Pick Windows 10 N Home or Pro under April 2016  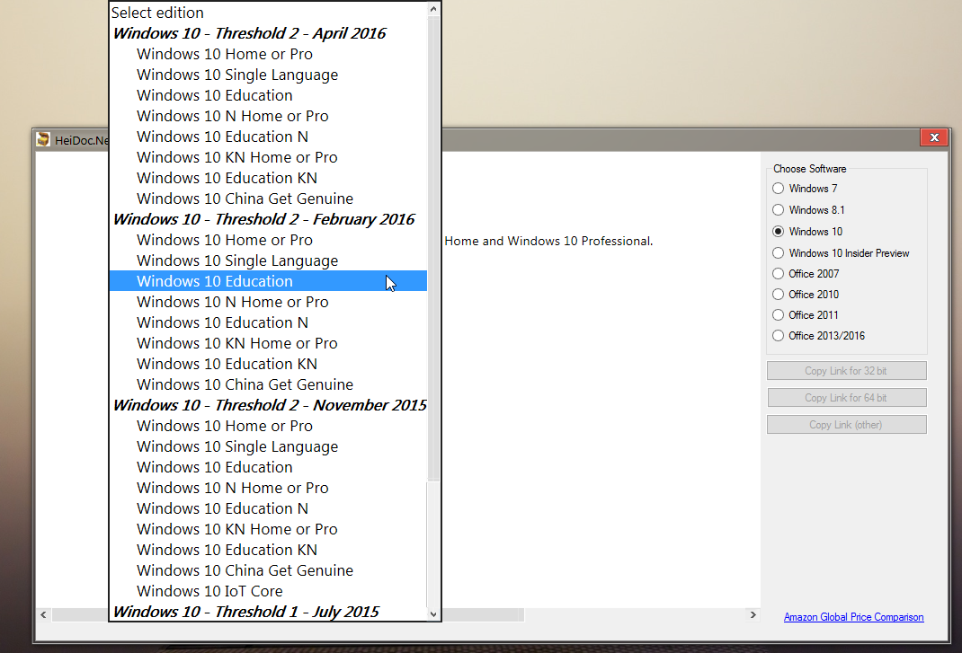point(268,116)
